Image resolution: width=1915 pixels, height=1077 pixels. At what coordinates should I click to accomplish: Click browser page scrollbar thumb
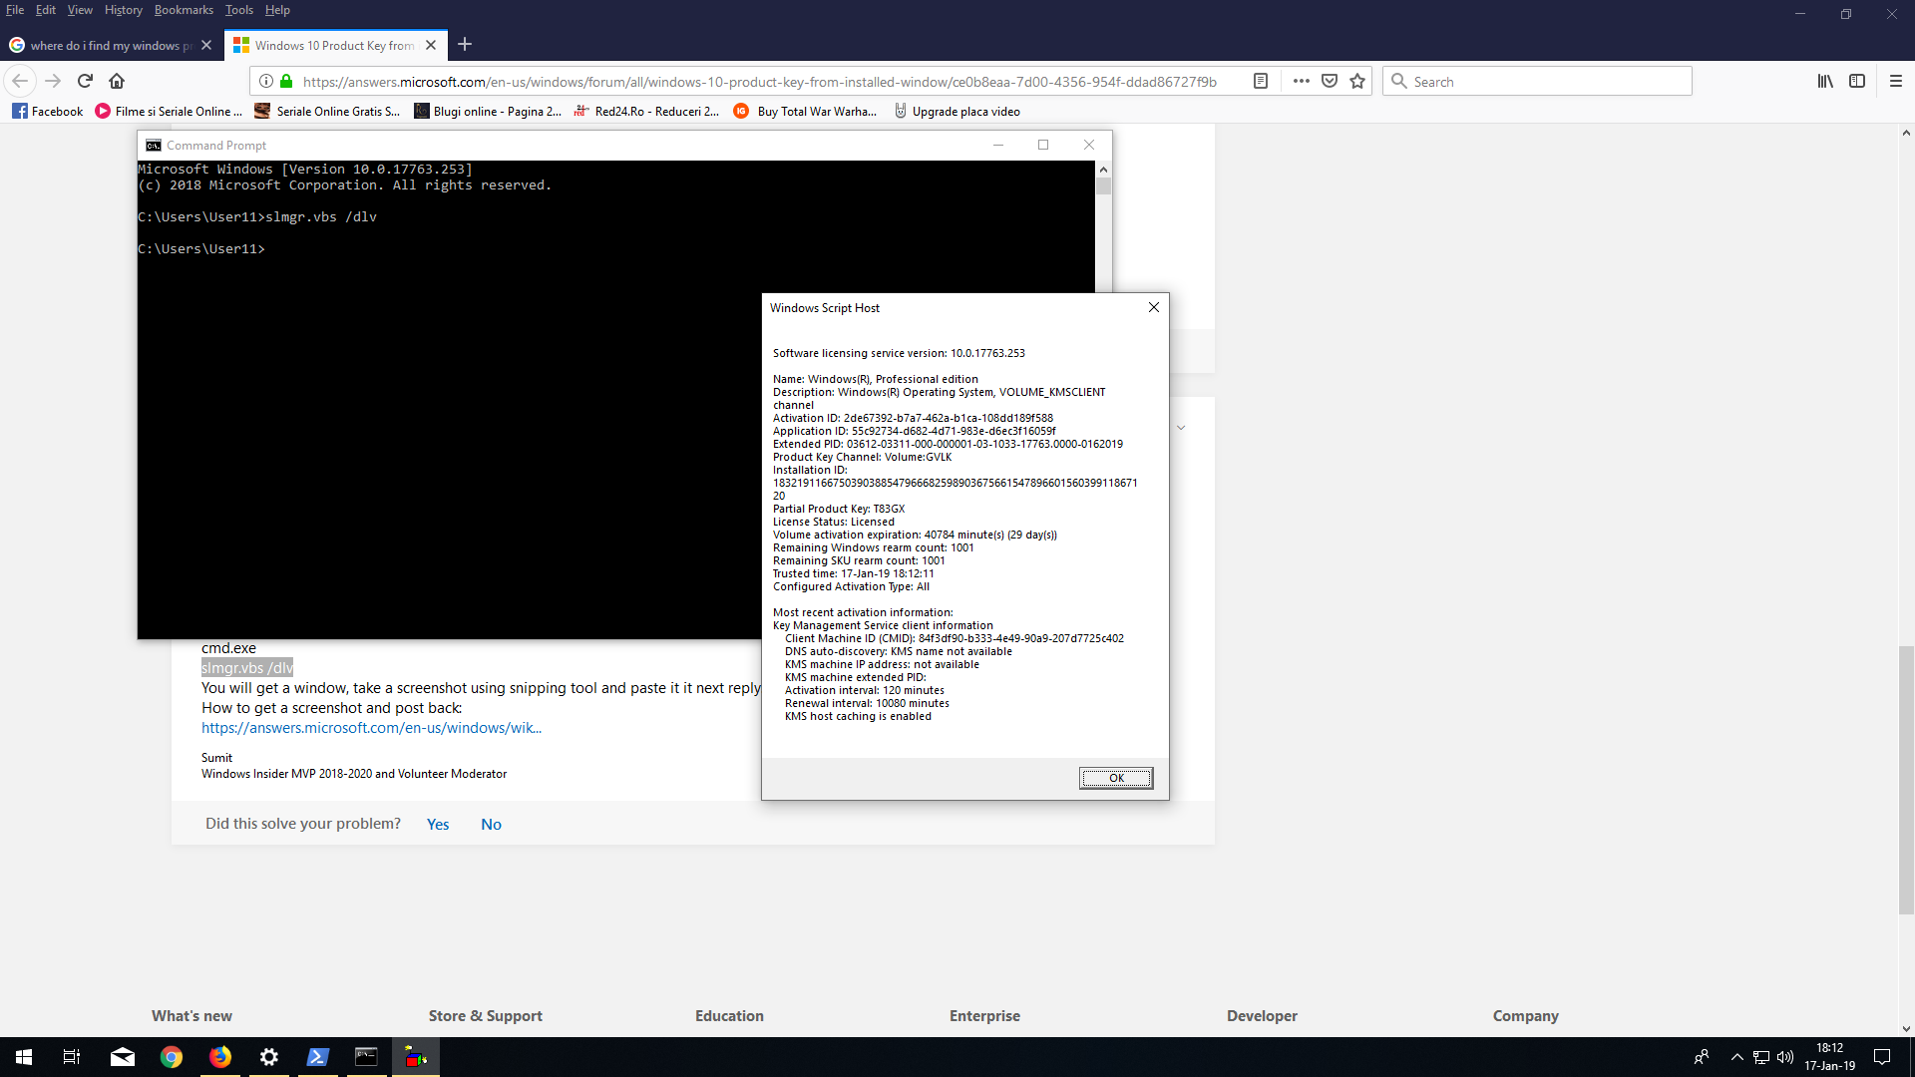point(1906,780)
